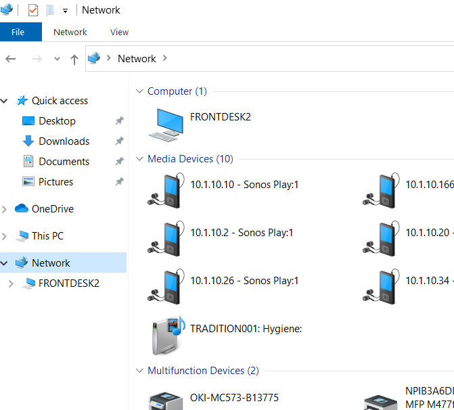Image resolution: width=454 pixels, height=410 pixels.
Task: Collapse the Media Devices (10) group
Action: [139, 159]
